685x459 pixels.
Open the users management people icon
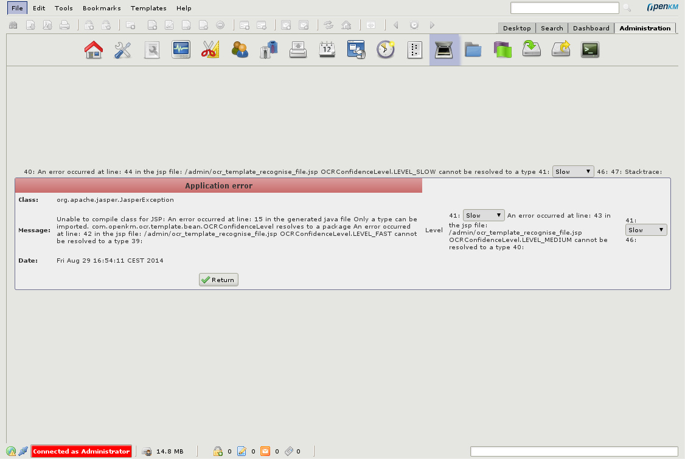tap(240, 50)
